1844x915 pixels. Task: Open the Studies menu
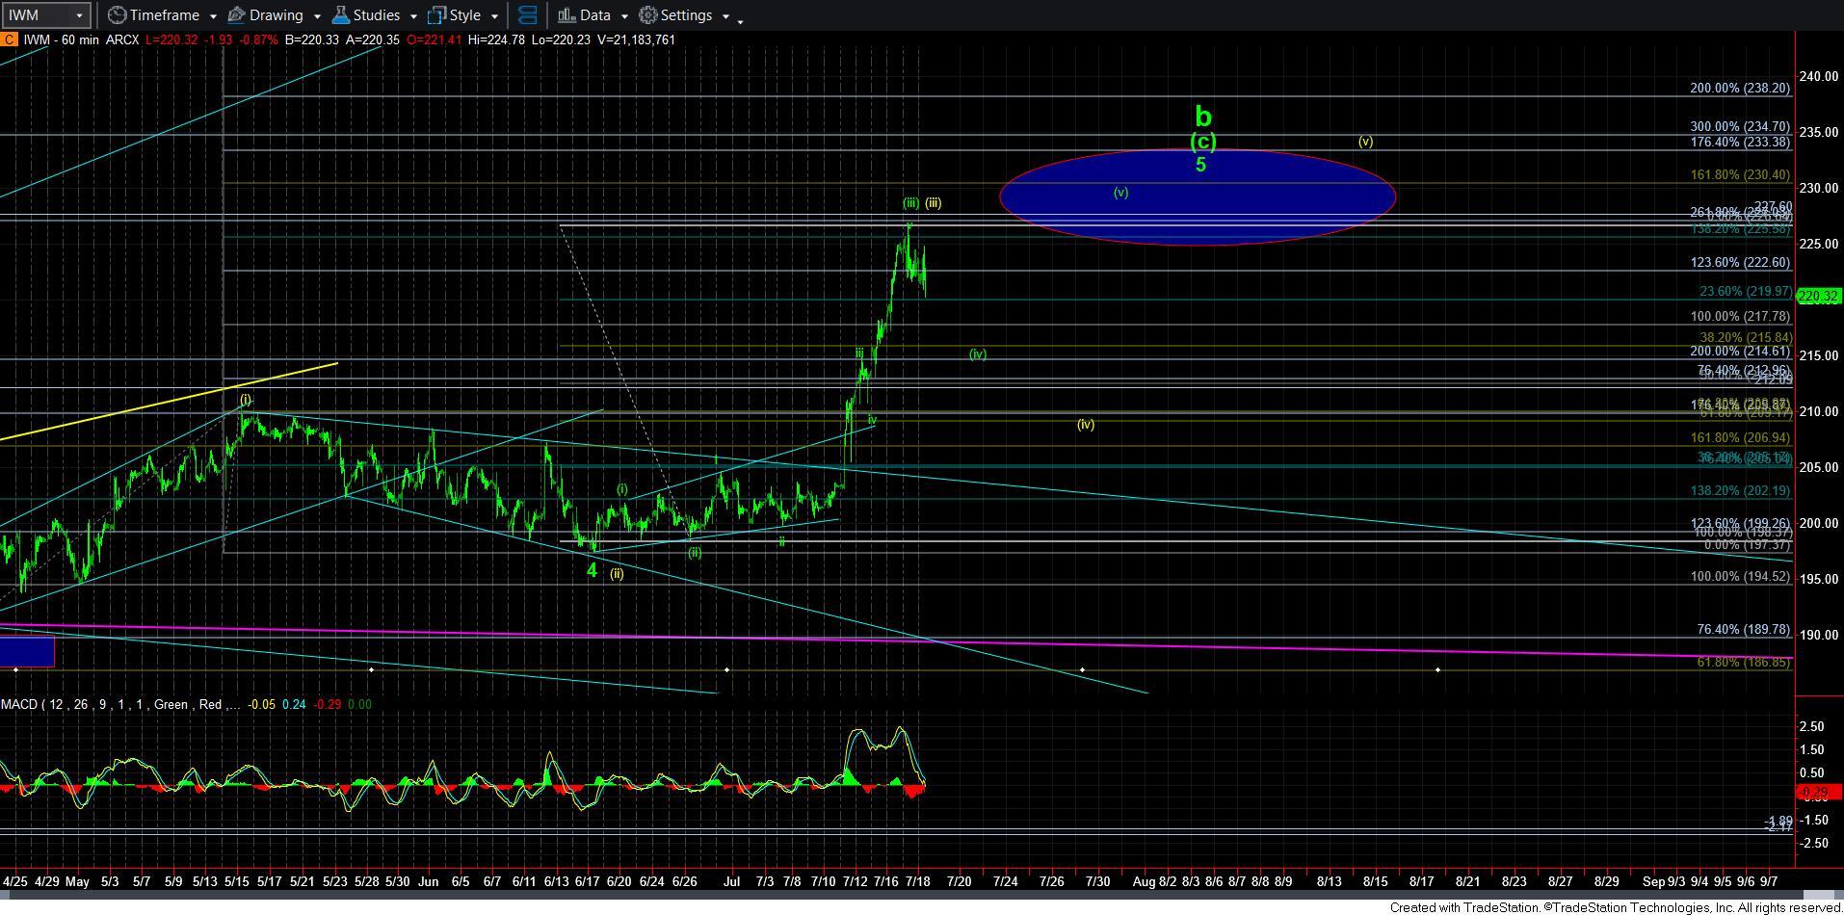[376, 15]
